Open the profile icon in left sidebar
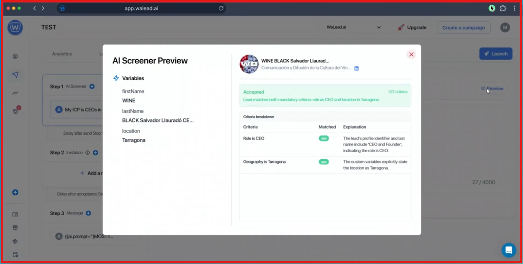Image resolution: width=523 pixels, height=264 pixels. pos(15,56)
